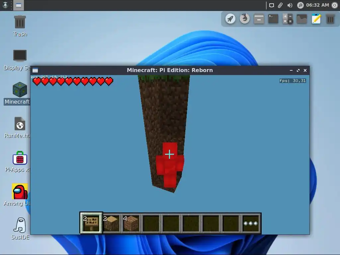The height and width of the screenshot is (255, 340).
Task: Maximize the Minecraft Pi Edition window
Action: coord(298,70)
